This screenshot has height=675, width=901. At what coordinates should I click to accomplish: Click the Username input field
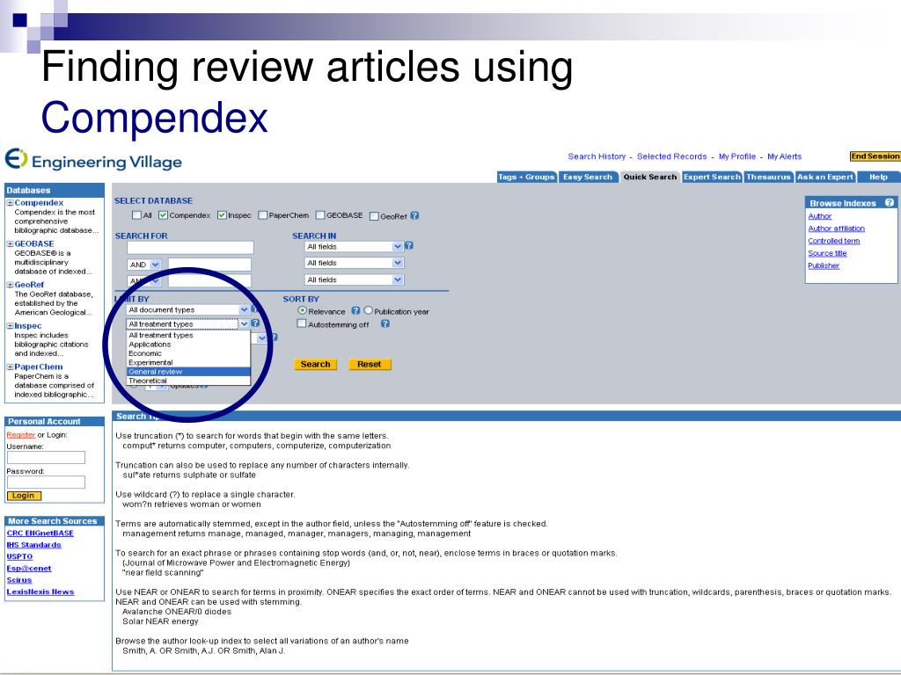click(46, 457)
